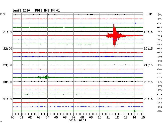
Task: Select minute 11 on the time axis
Action: (x=108, y=117)
